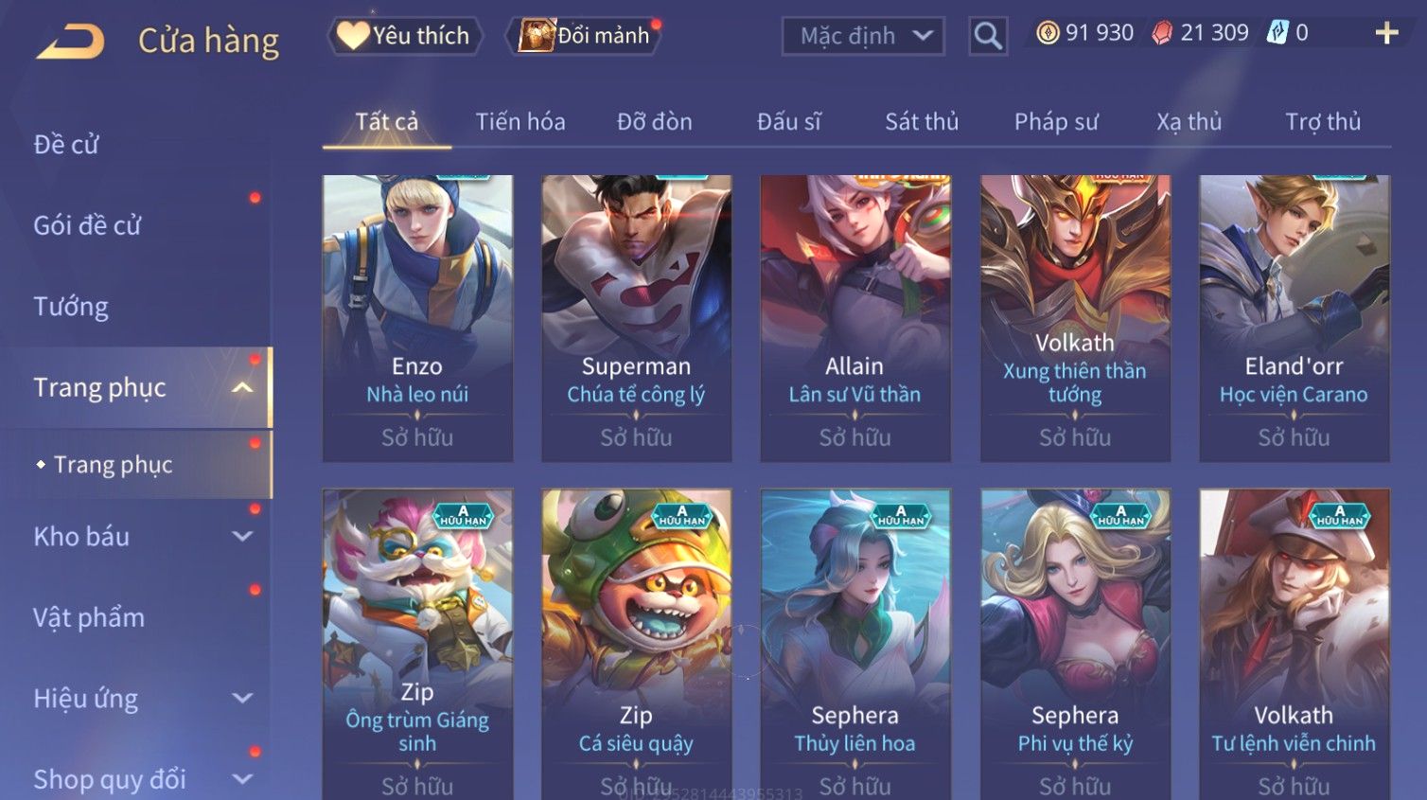Tap the blue voucher currency icon

coord(1277,33)
